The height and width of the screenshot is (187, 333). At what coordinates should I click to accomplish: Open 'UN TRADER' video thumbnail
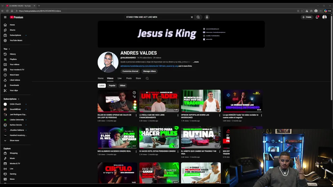(159, 101)
